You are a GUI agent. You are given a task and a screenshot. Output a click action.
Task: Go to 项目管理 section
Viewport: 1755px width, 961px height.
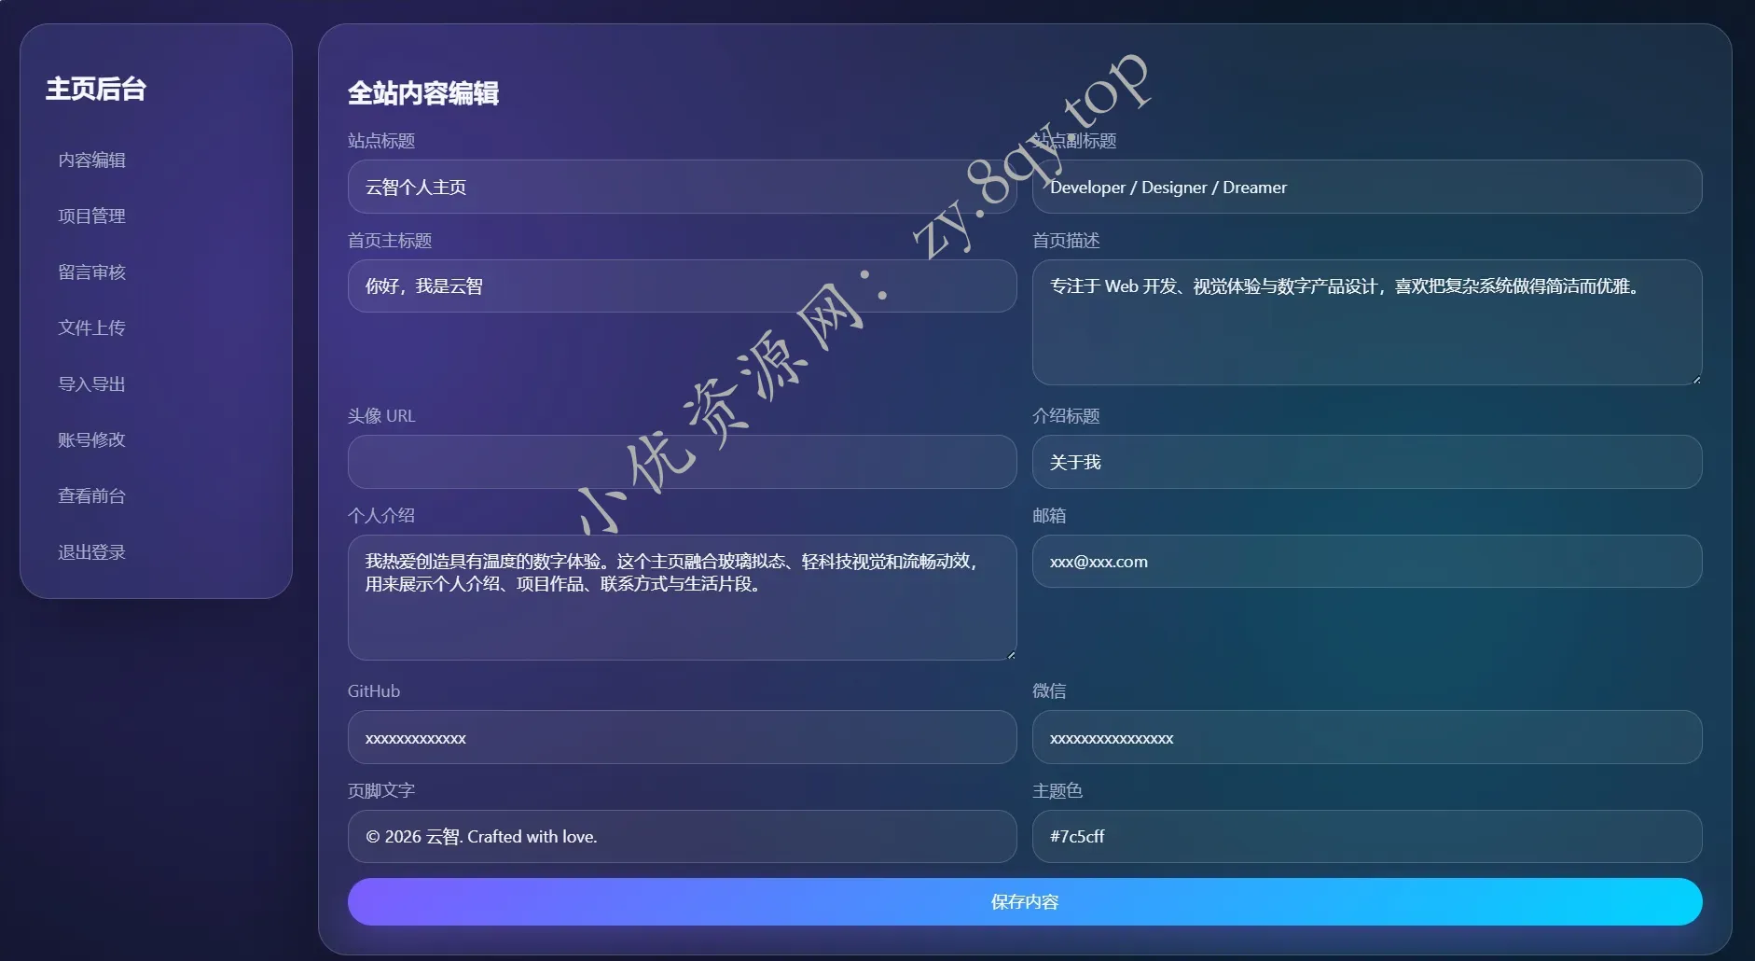click(x=91, y=216)
